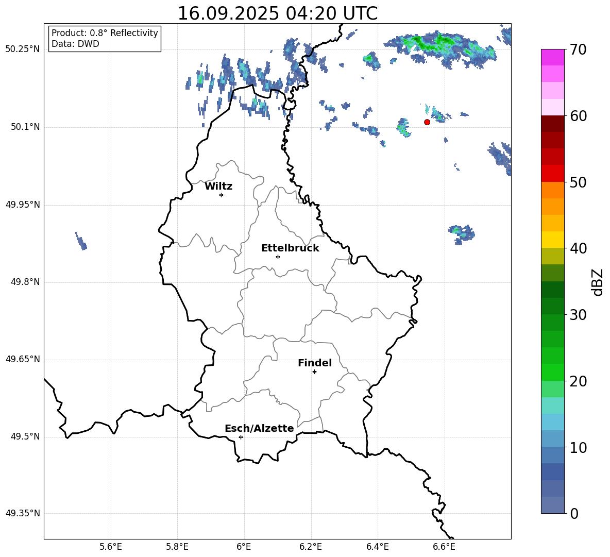The height and width of the screenshot is (557, 610).
Task: Click latitude label '49.65°N'
Action: tap(23, 359)
